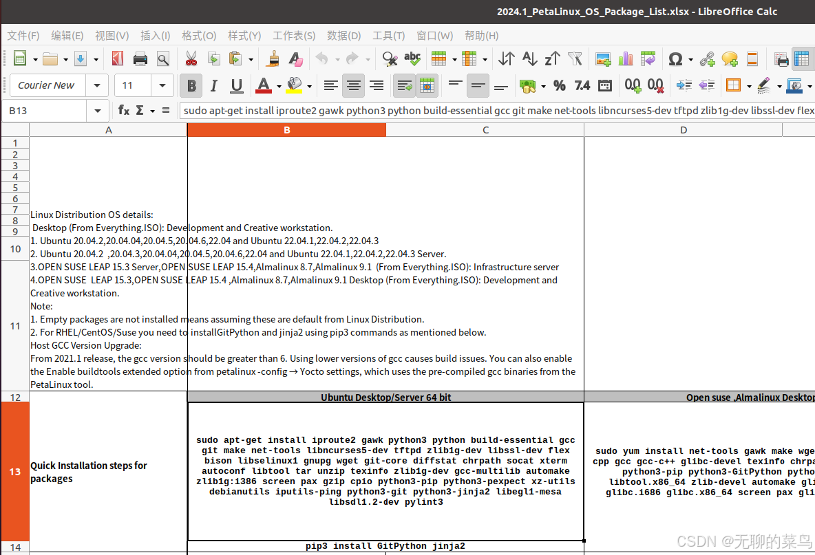815x555 pixels.
Task: Select row 11 header
Action: (15, 326)
